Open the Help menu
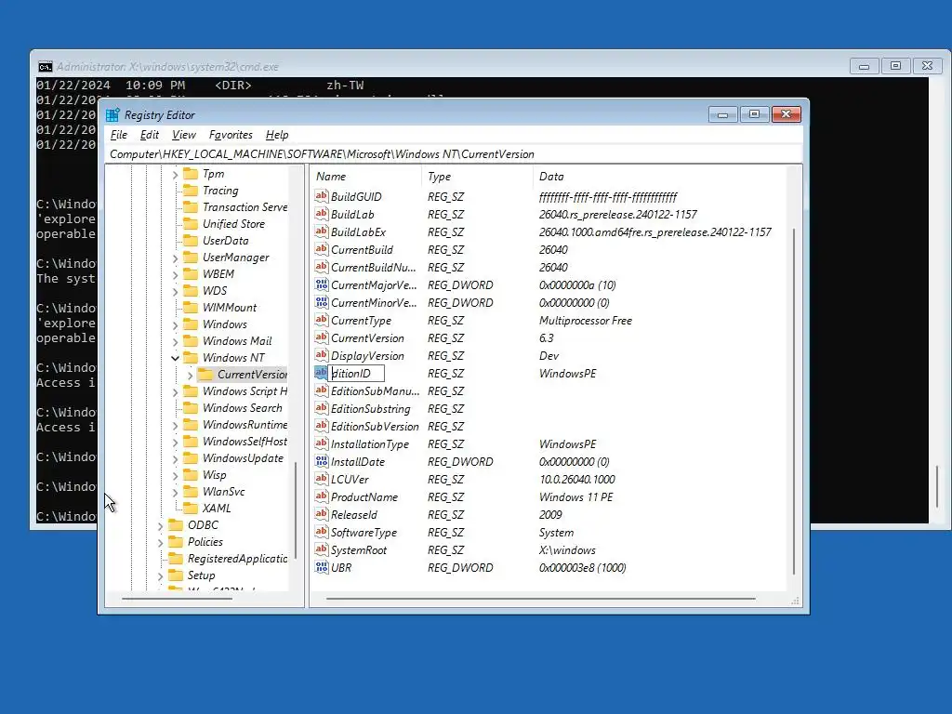Screen dimensions: 952x714 coord(277,135)
